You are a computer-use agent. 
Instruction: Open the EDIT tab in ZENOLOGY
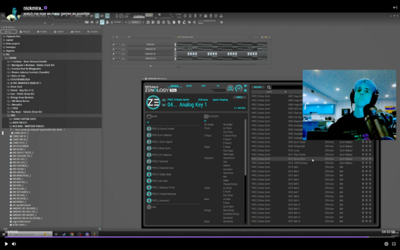[203, 86]
